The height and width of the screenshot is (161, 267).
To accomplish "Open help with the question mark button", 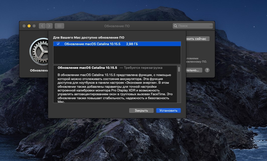I will [207, 70].
